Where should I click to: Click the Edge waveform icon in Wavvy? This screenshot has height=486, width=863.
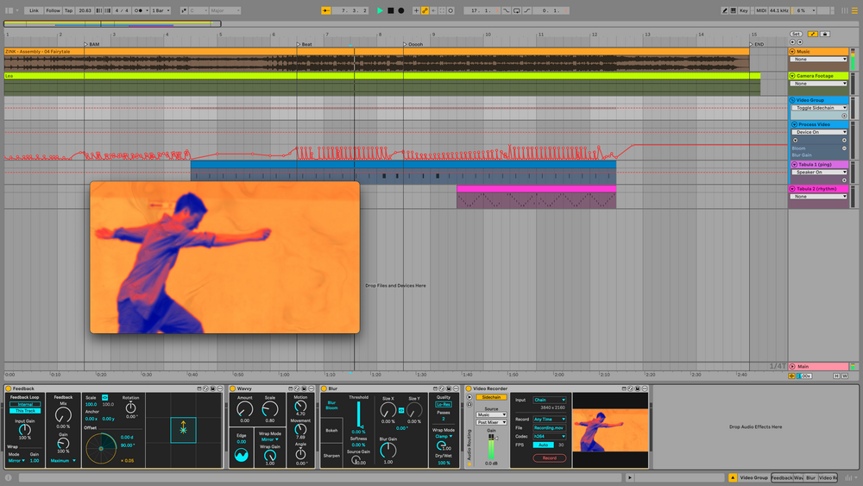point(242,455)
